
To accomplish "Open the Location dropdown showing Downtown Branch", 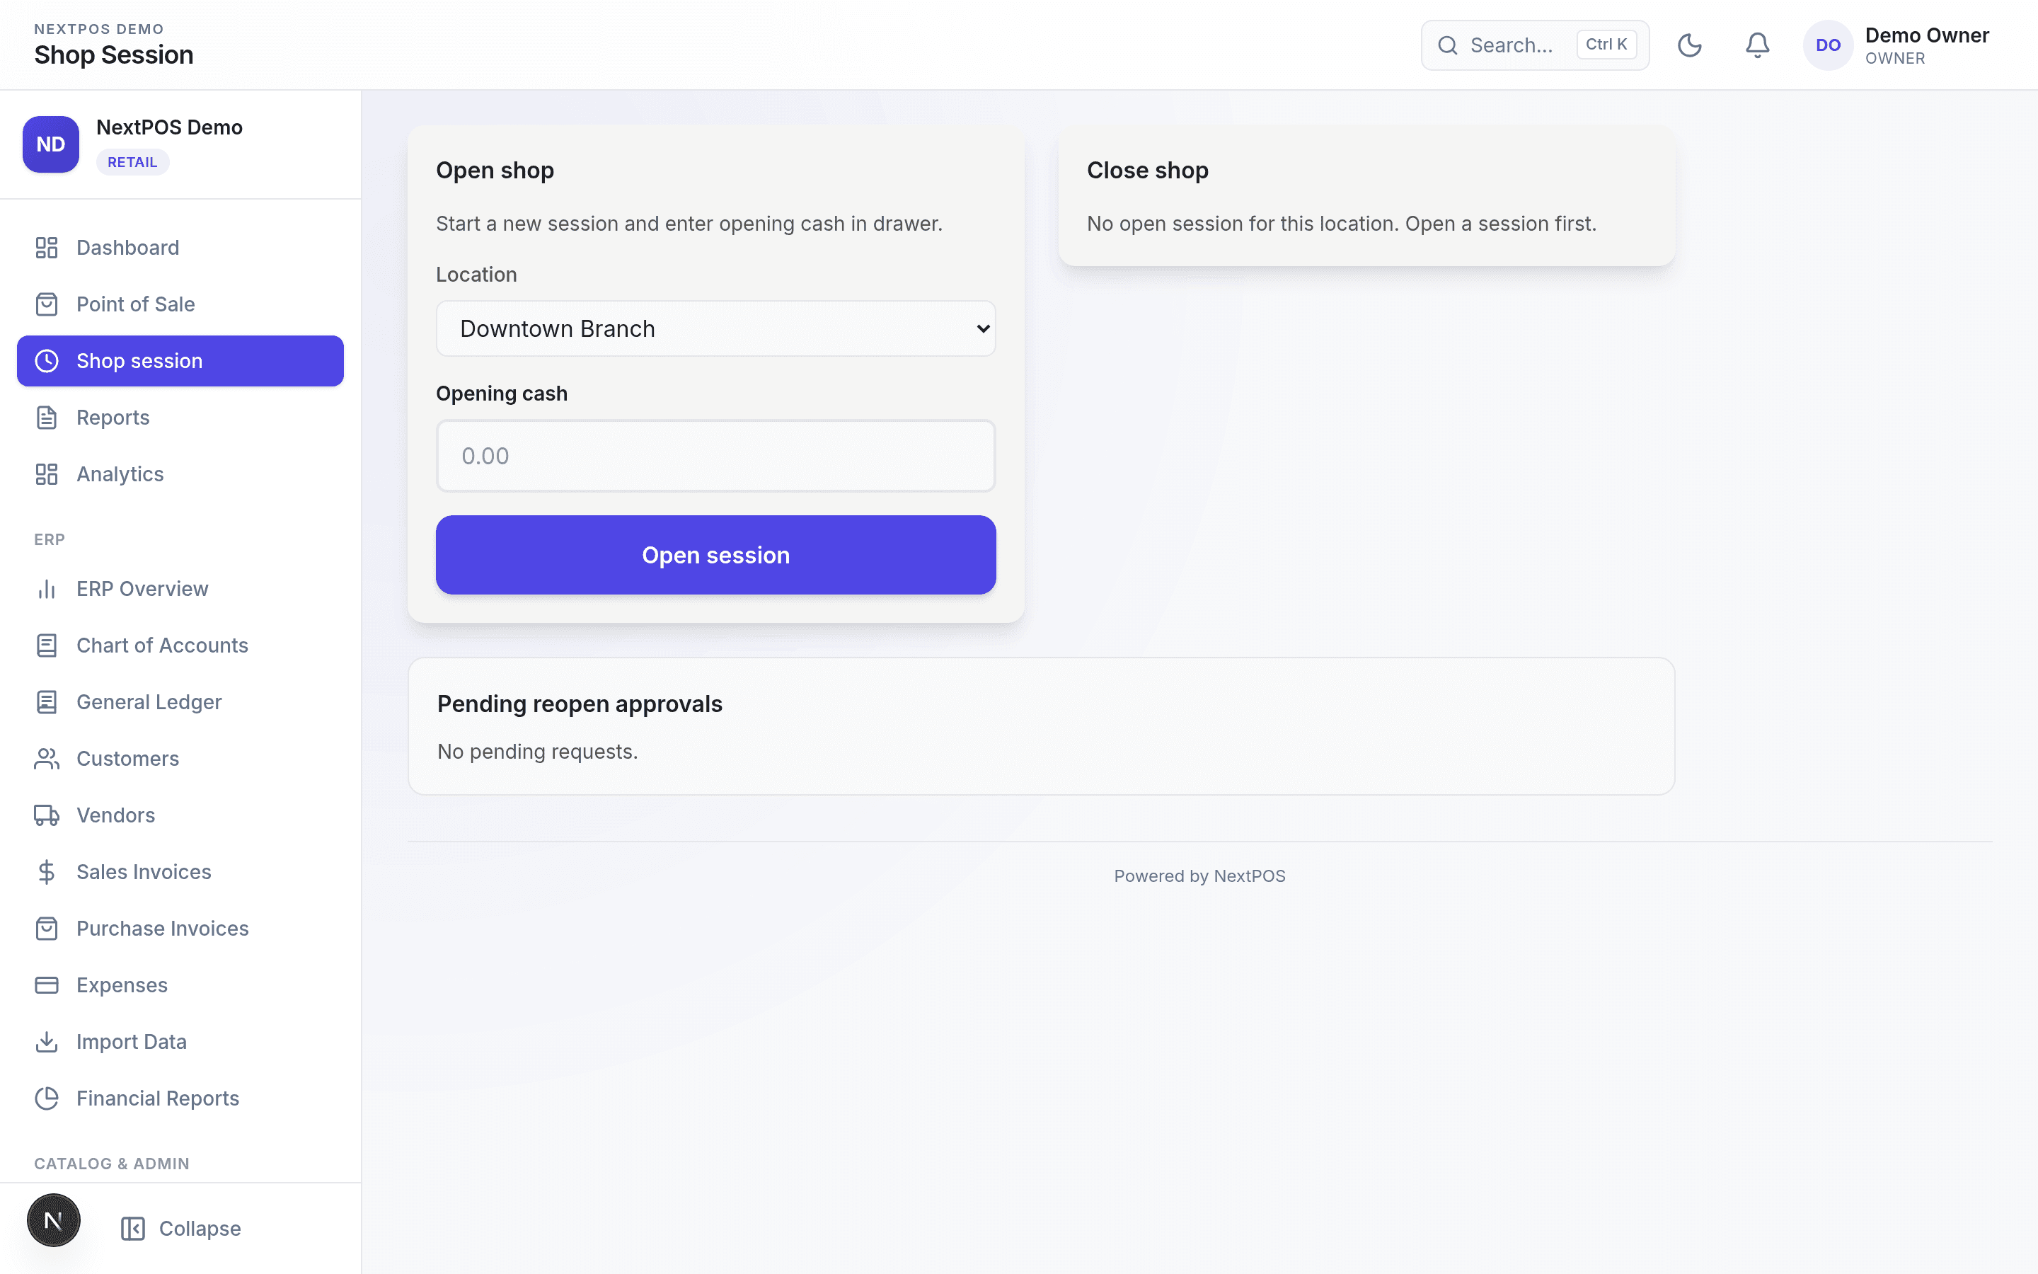I will (716, 328).
